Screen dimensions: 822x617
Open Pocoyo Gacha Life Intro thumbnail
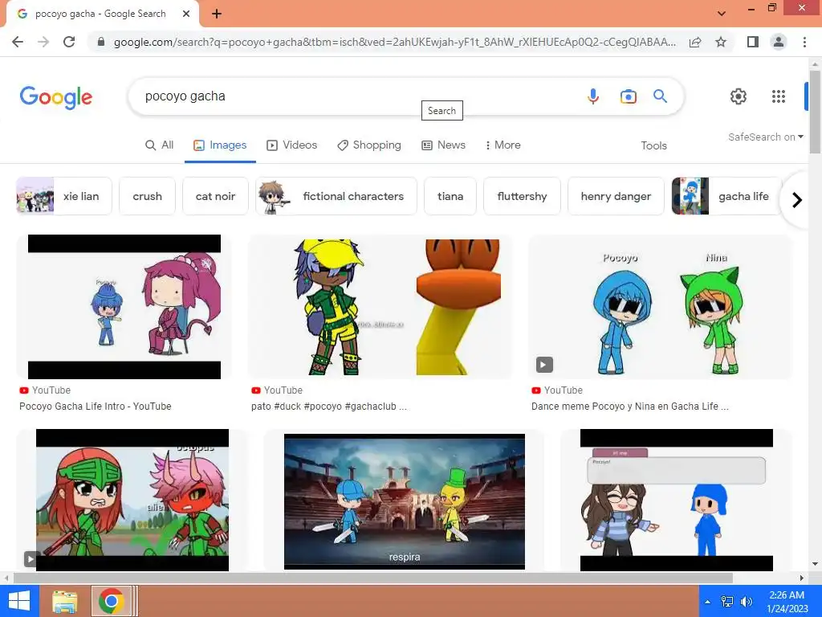124,307
